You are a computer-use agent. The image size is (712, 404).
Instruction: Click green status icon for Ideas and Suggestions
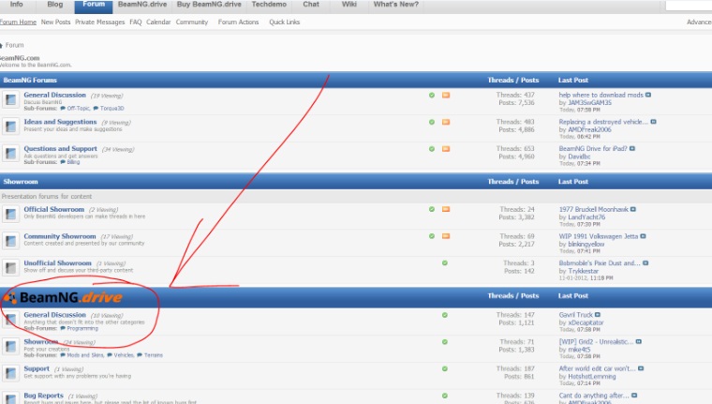pyautogui.click(x=432, y=122)
